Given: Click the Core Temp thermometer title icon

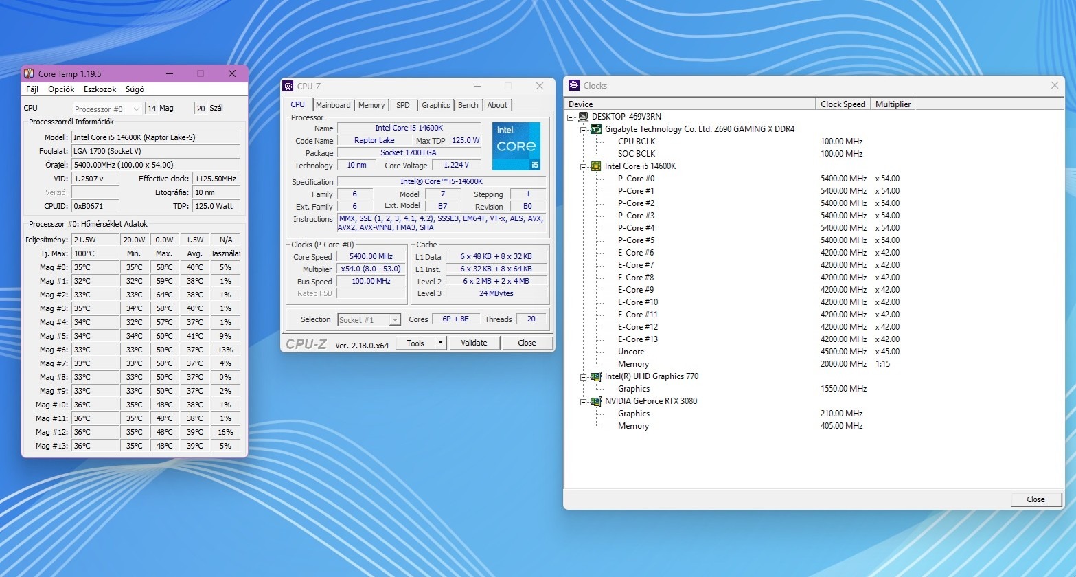Looking at the screenshot, I should coord(29,73).
